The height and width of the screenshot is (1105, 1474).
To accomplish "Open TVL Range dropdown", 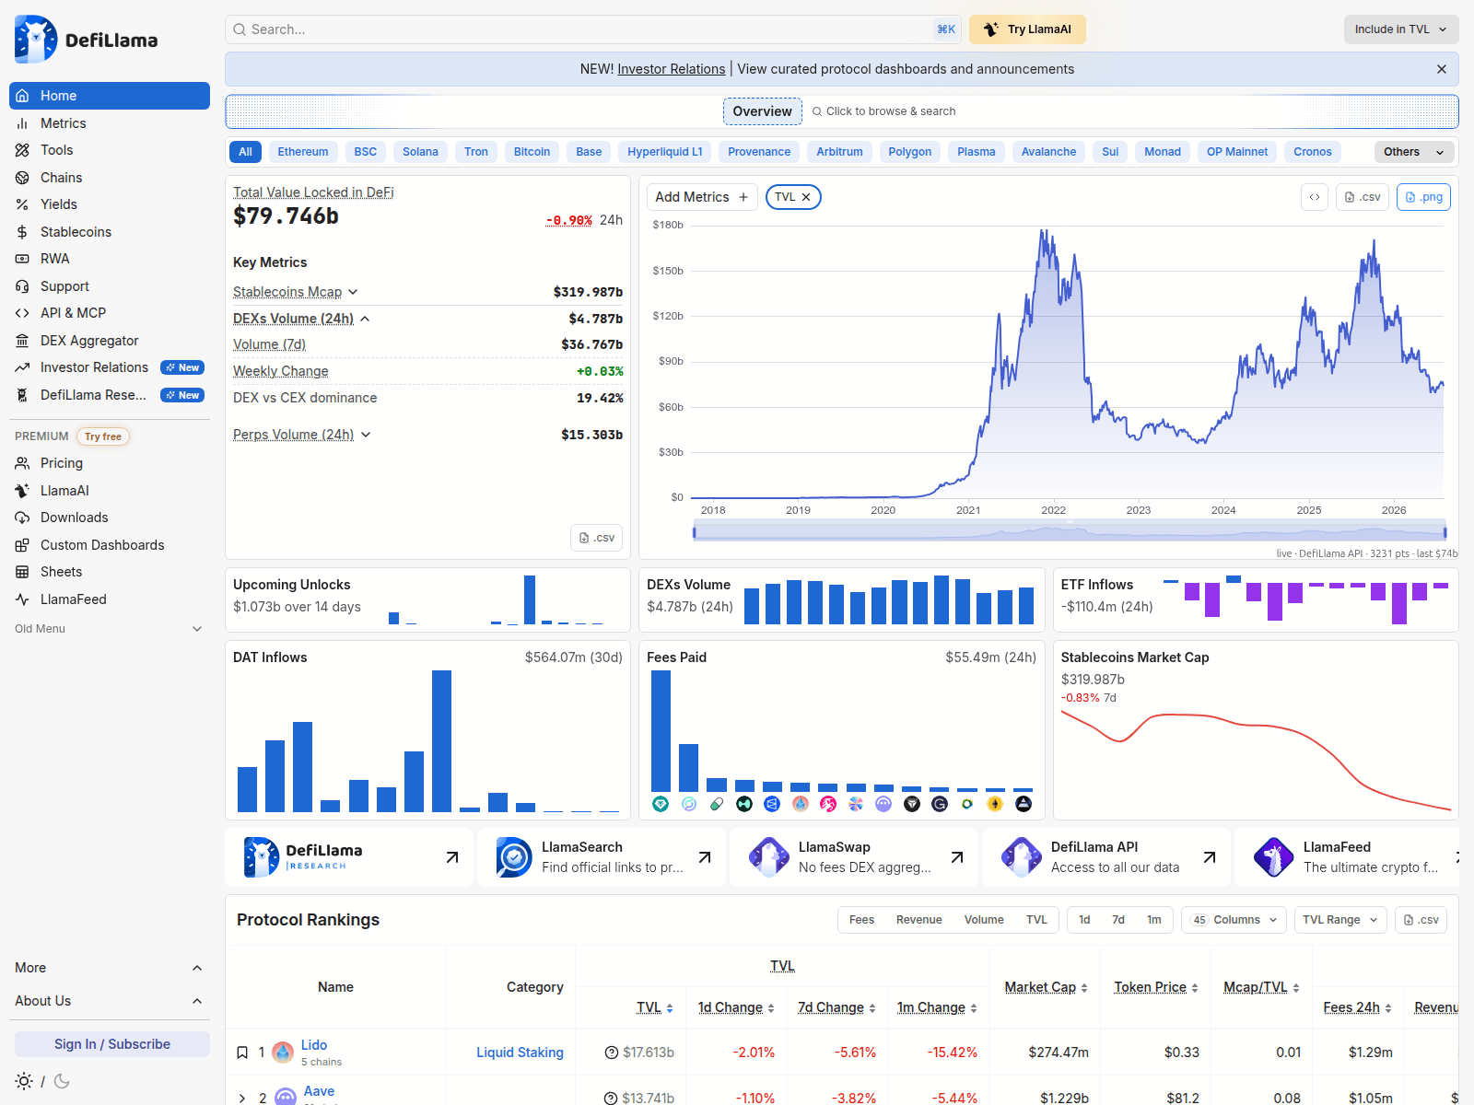I will 1340,920.
